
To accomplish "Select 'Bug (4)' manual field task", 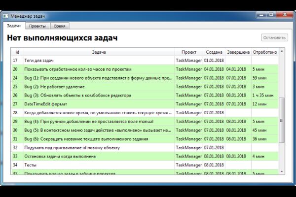I will point(145,122).
